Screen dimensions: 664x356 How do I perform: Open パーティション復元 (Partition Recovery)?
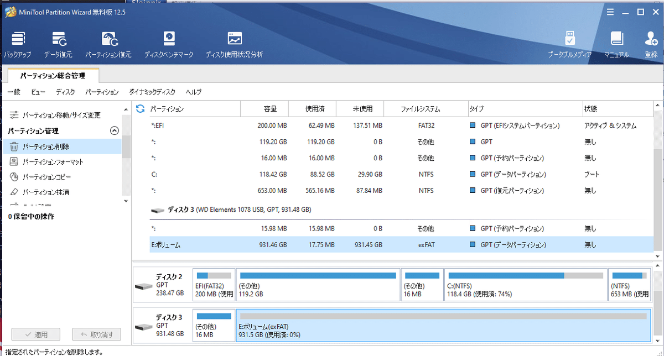tap(108, 45)
